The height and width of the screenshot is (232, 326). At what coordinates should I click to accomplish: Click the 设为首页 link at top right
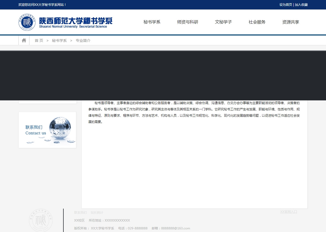[x=286, y=5]
